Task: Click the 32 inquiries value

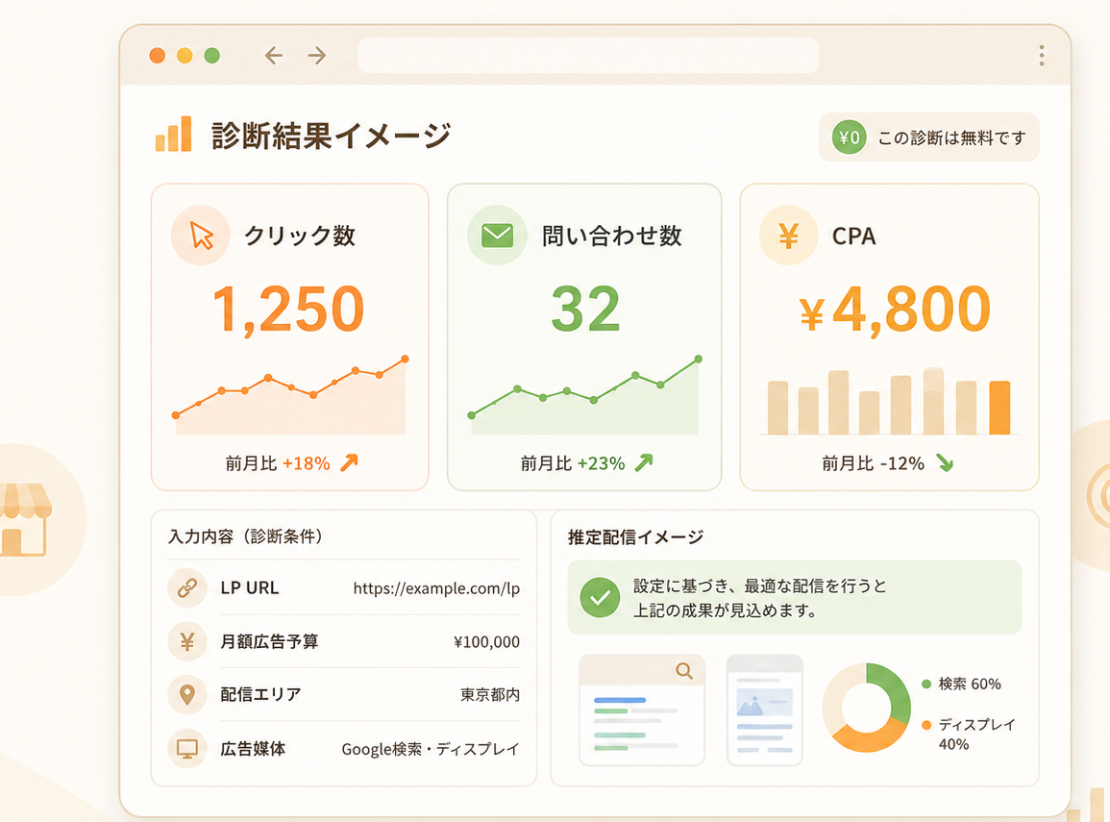Action: click(585, 309)
